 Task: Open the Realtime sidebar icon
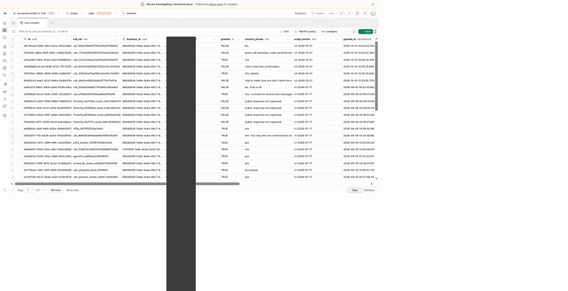tap(4, 75)
